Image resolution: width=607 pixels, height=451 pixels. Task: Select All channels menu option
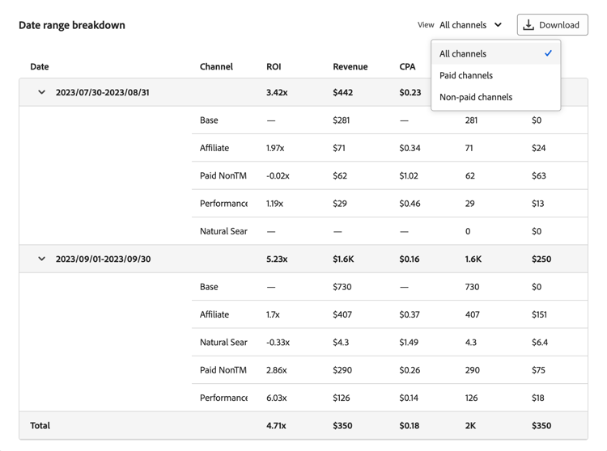click(463, 54)
